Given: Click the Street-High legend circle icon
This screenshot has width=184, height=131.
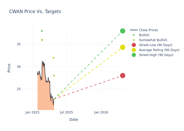Looking at the screenshot, I should pyautogui.click(x=134, y=55).
